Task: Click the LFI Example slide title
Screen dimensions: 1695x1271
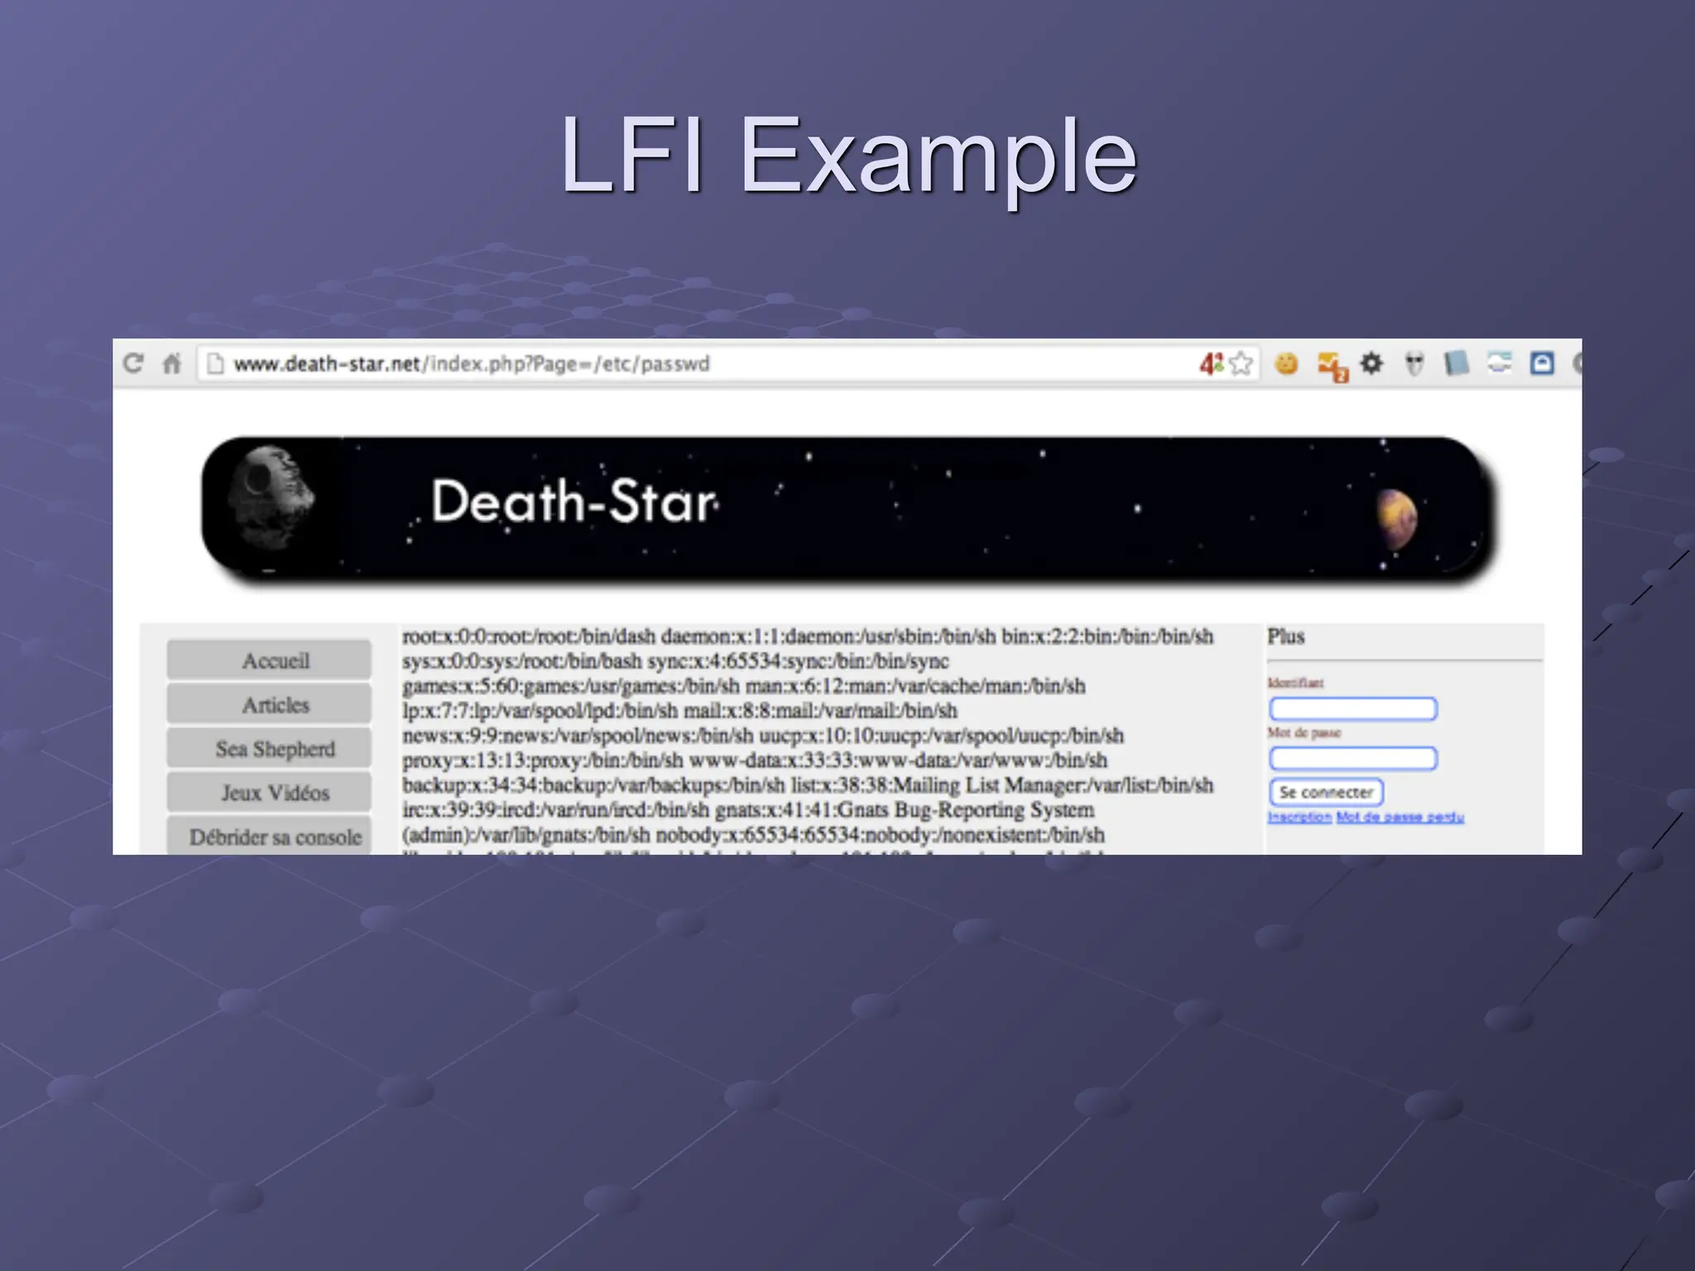Action: point(848,157)
